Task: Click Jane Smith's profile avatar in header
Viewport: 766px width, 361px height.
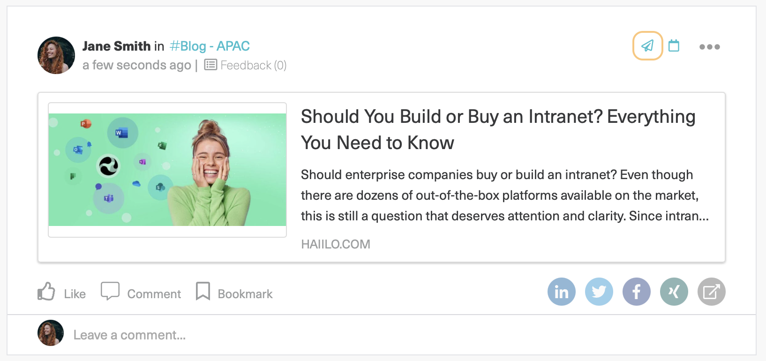Action: (x=56, y=55)
